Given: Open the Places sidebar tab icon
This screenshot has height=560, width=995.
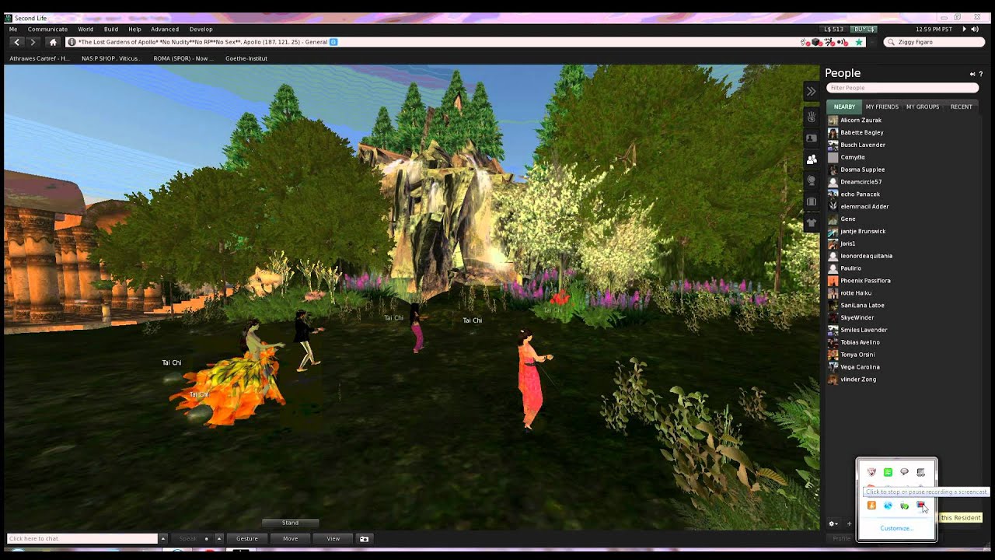Looking at the screenshot, I should pyautogui.click(x=811, y=180).
